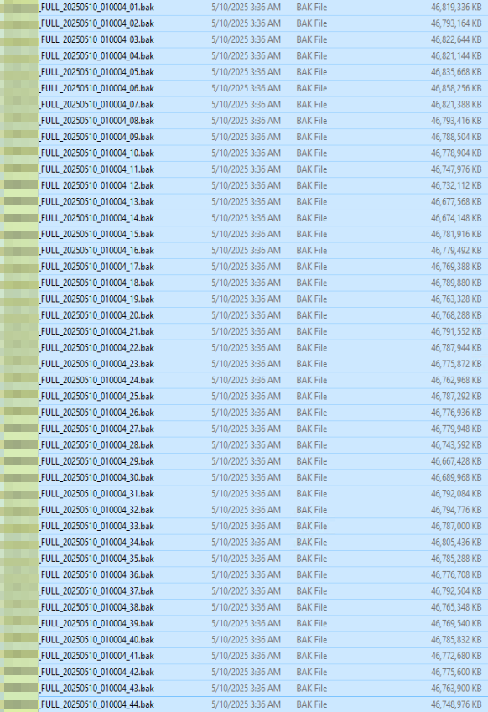Image resolution: width=488 pixels, height=712 pixels.
Task: Select file FULL_20250510_010004_20.bak
Action: [x=97, y=315]
